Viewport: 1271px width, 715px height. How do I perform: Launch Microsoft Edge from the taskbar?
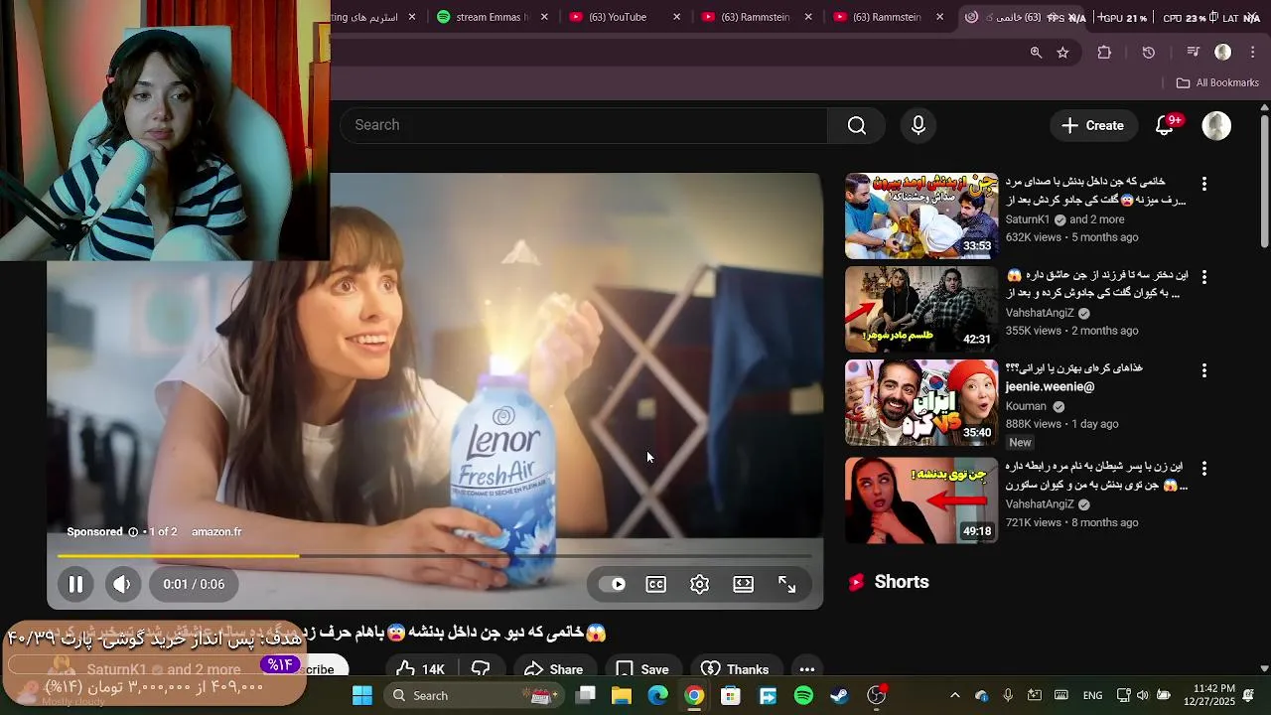(x=658, y=695)
